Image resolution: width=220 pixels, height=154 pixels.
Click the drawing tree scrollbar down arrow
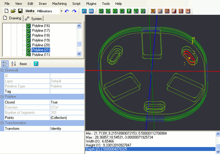(79, 54)
